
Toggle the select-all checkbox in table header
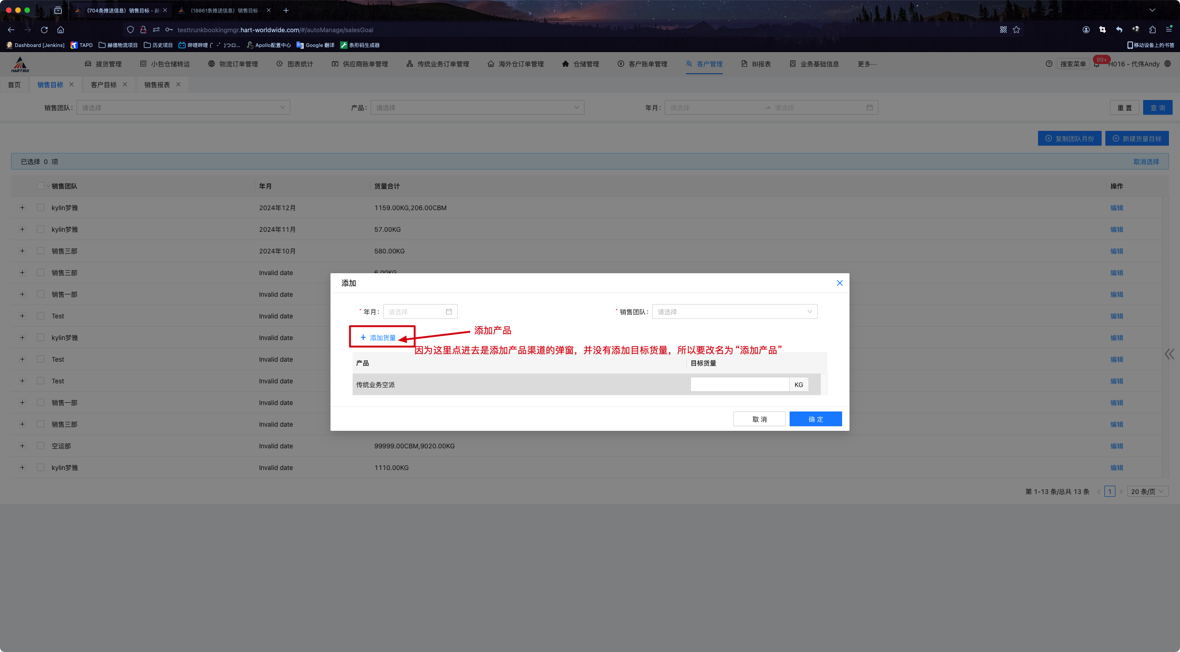[x=41, y=186]
